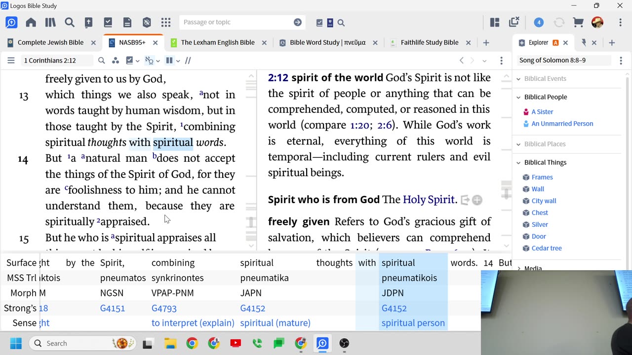Open File Explorer from taskbar
632x355 pixels.
(x=170, y=343)
